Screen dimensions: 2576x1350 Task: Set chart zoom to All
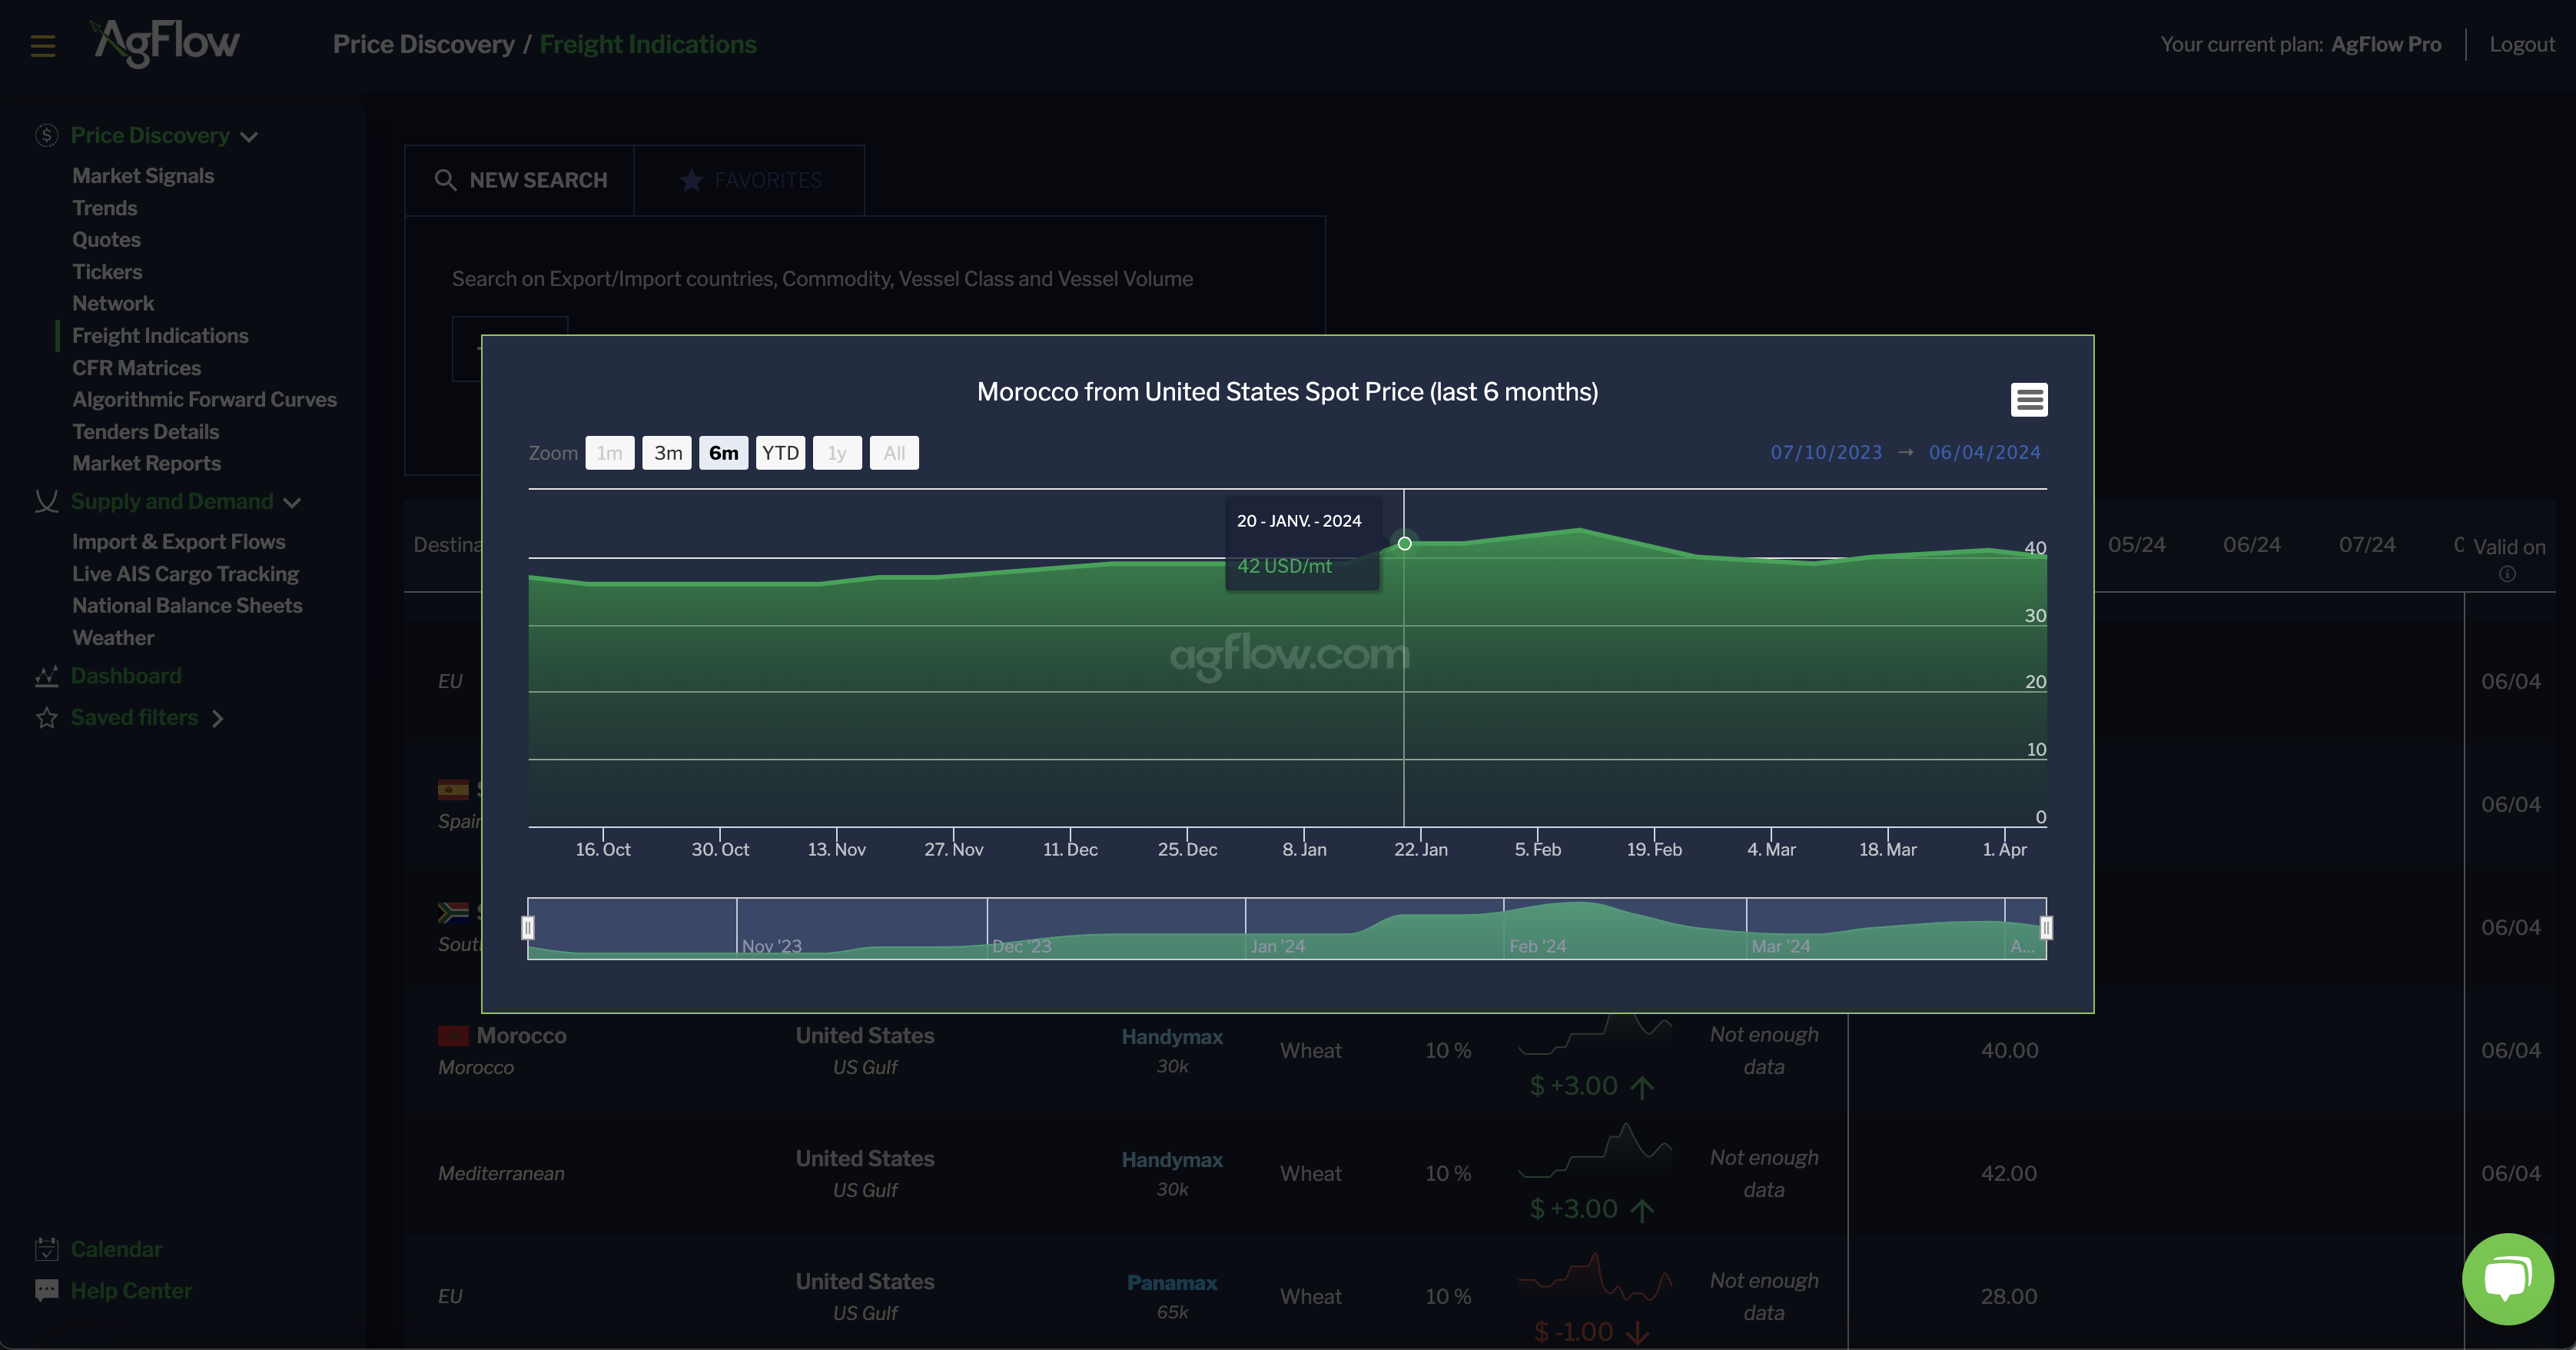click(894, 454)
